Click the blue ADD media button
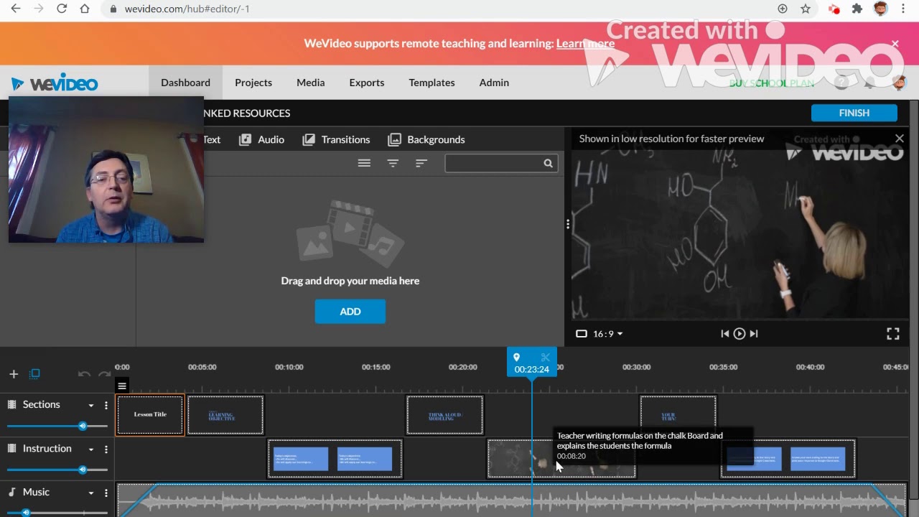919x517 pixels. (350, 311)
